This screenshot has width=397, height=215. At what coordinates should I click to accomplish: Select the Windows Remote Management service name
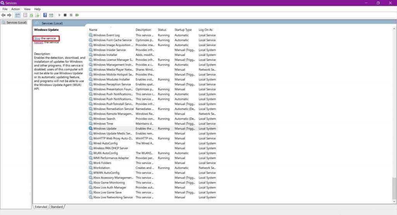[113, 114]
